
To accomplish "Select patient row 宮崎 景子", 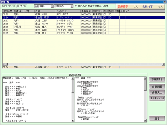I will [x=83, y=33].
